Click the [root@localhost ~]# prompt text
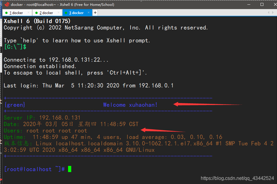Viewport: 277px width, 184px height. click(x=35, y=169)
